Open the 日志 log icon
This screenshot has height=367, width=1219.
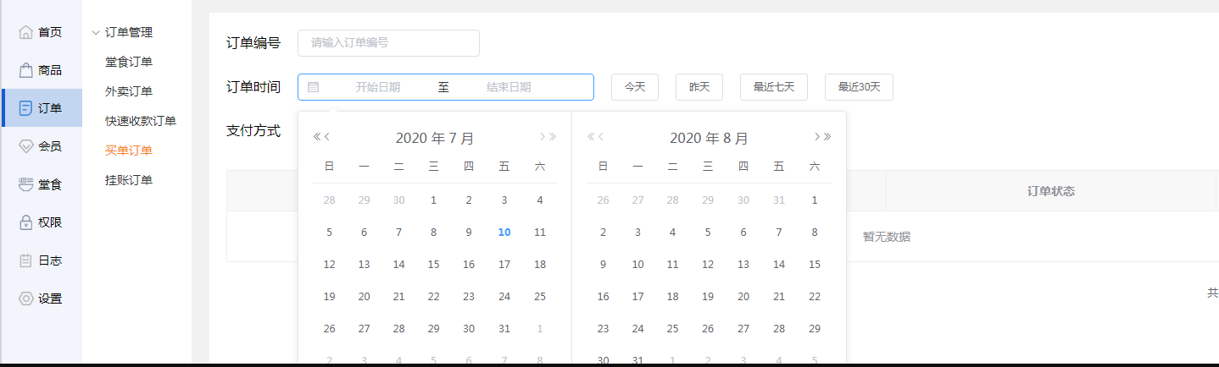pos(25,260)
